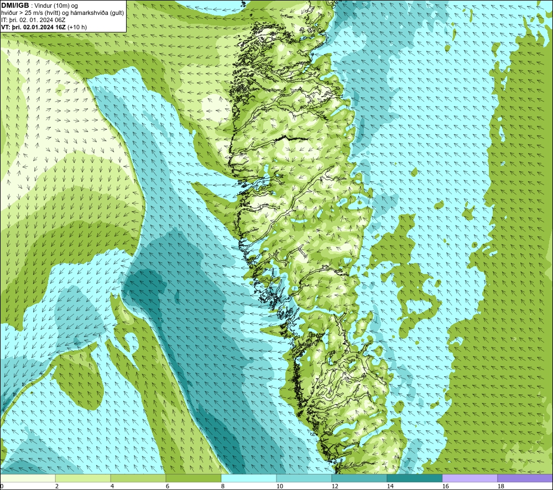This screenshot has width=553, height=490.
Task: Click the legend tick label '12'
Action: click(335, 487)
